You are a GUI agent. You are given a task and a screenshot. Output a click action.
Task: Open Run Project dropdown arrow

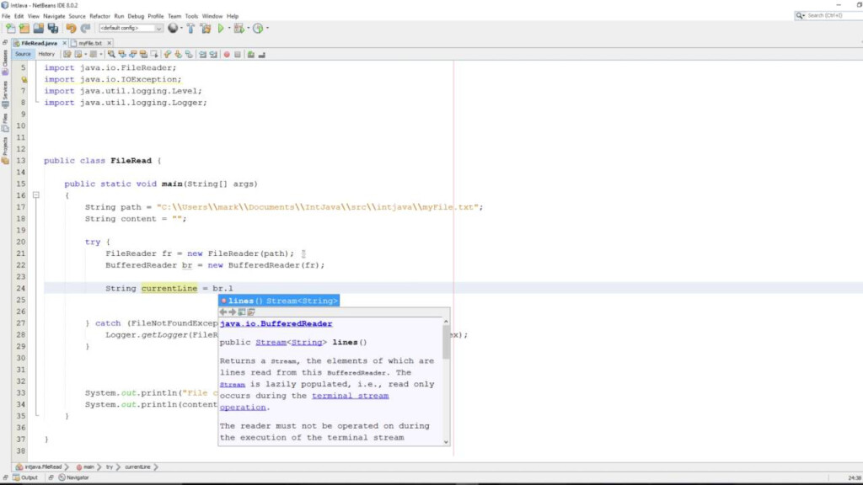coord(229,28)
